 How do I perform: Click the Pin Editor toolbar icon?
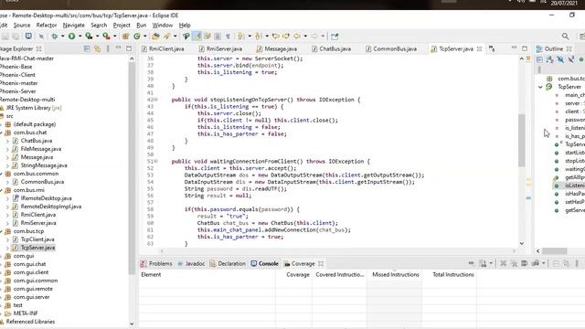335,37
